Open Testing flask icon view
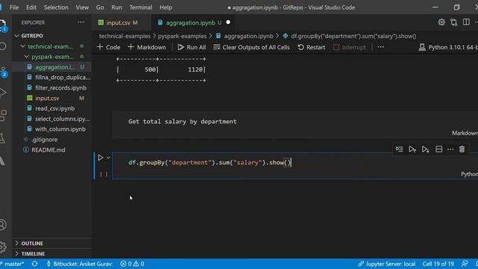Screen dimensions: 478x269 pos(2,138)
